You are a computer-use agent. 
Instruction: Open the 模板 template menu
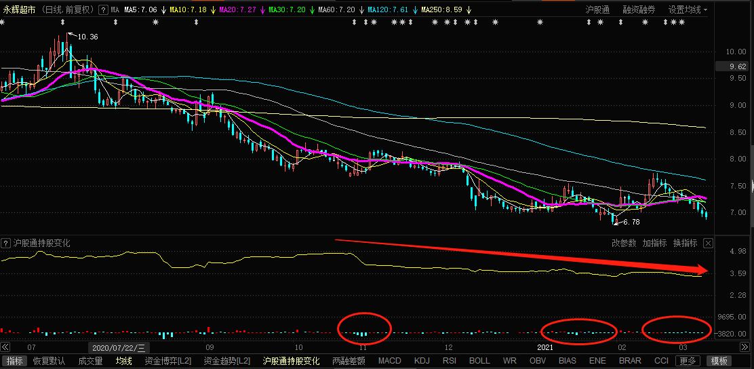719,361
